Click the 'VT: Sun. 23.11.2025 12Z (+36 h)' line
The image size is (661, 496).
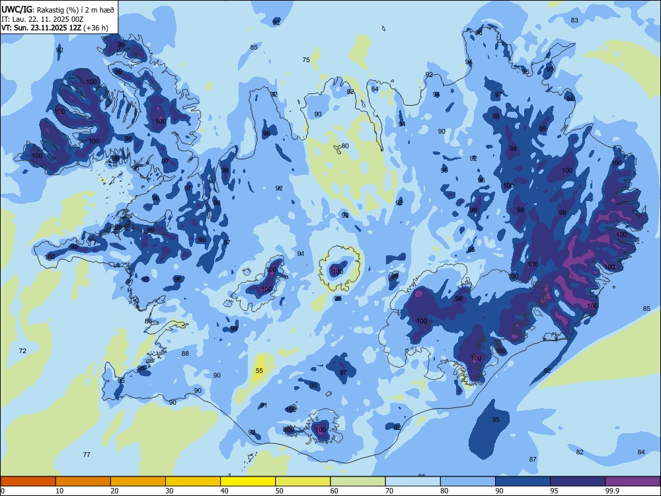click(x=55, y=28)
